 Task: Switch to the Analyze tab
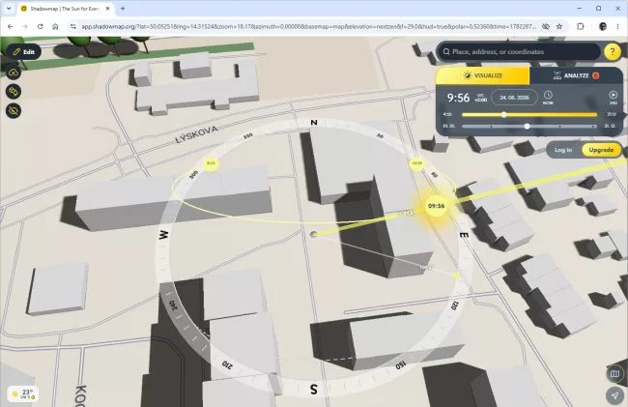[576, 75]
